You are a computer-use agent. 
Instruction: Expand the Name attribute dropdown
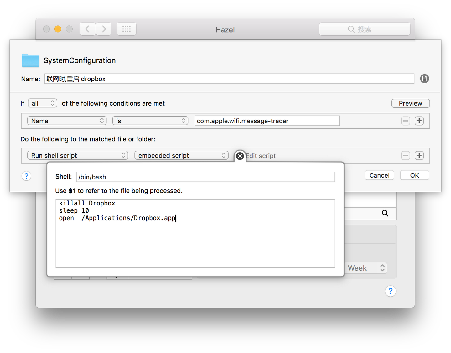click(67, 121)
